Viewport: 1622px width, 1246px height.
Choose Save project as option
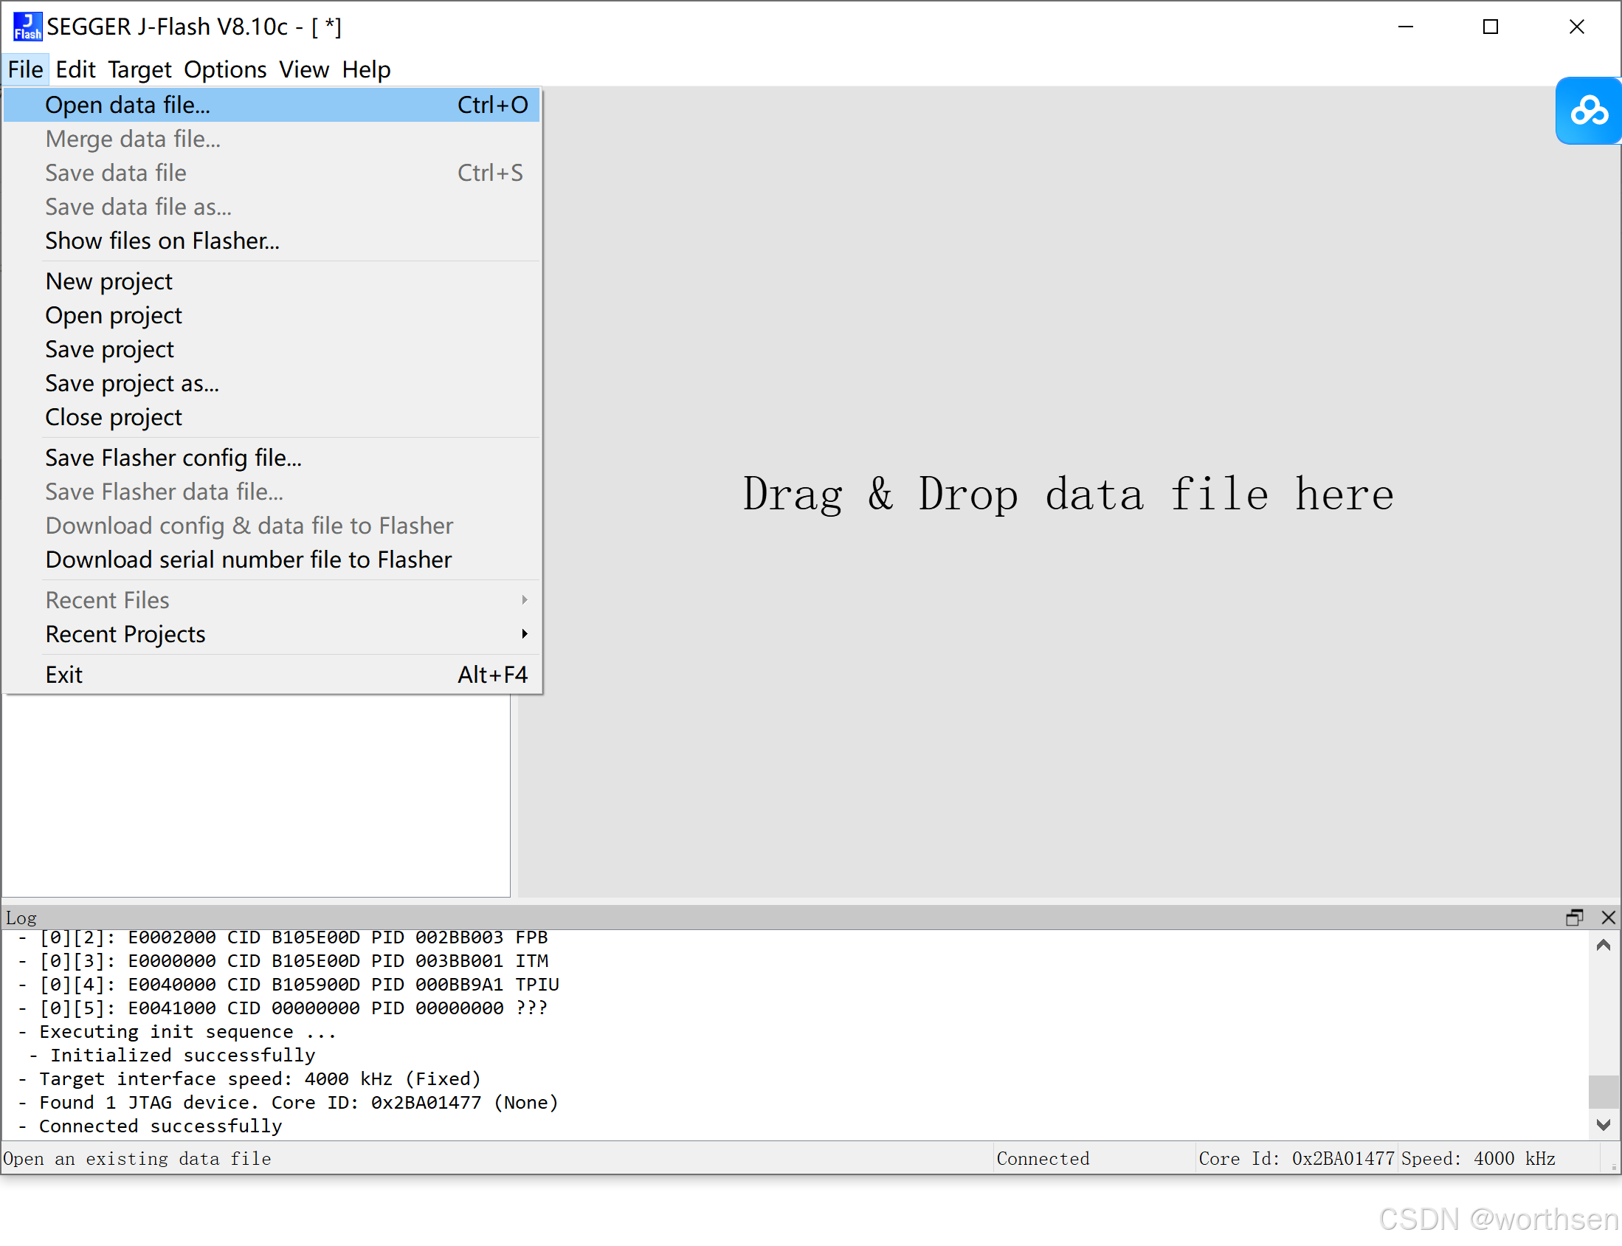click(132, 383)
